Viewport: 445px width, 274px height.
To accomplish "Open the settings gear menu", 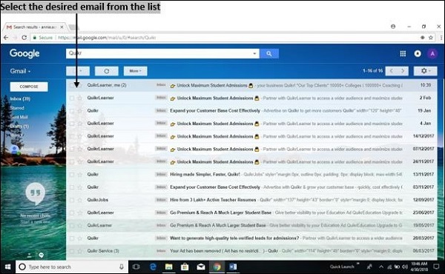I will [x=425, y=71].
